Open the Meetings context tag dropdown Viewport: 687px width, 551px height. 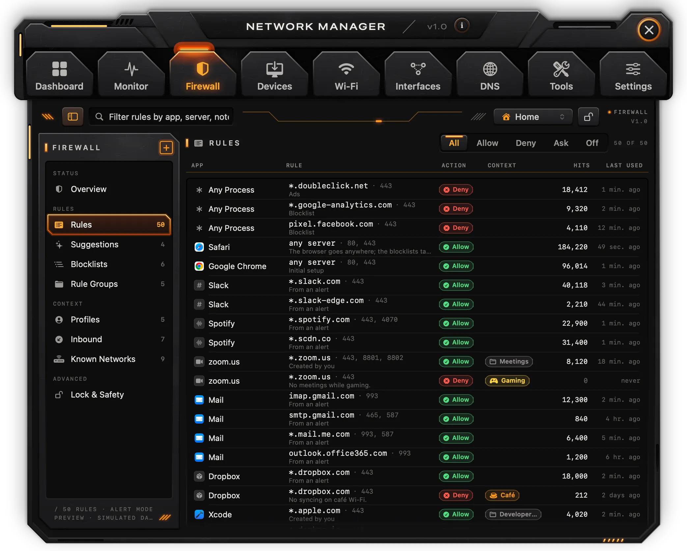pyautogui.click(x=509, y=361)
